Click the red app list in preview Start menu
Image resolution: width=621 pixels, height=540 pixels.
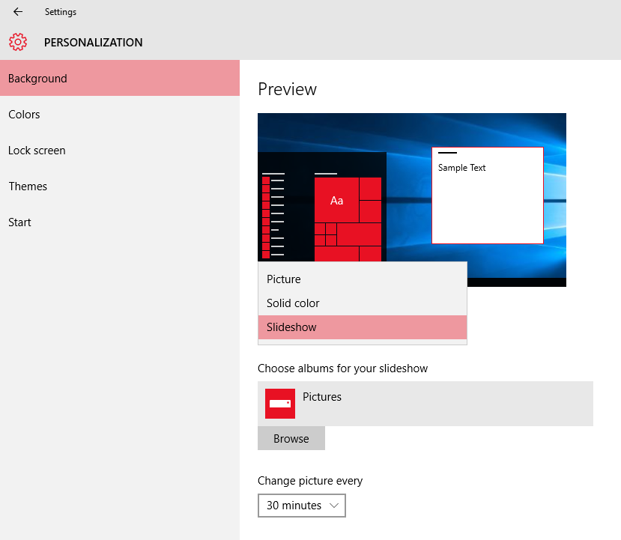266,217
